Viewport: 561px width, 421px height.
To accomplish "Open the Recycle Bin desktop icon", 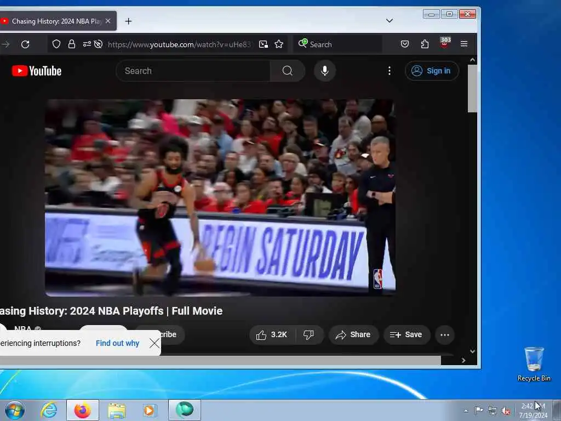I will (534, 364).
